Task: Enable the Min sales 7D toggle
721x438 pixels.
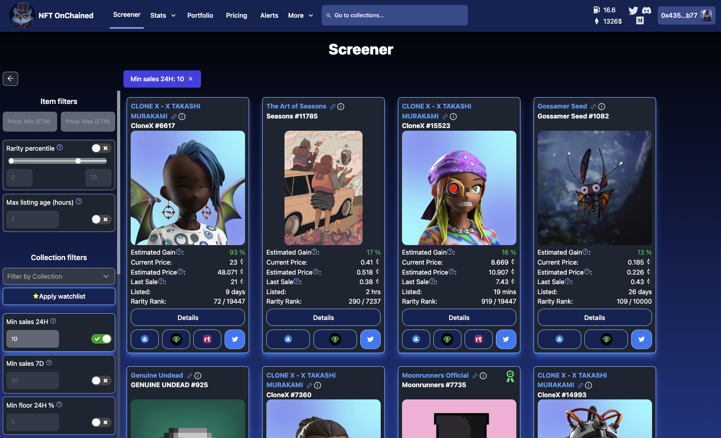Action: 101,380
